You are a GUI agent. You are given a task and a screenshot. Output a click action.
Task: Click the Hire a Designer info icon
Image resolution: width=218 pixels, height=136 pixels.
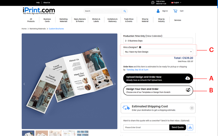(140, 47)
